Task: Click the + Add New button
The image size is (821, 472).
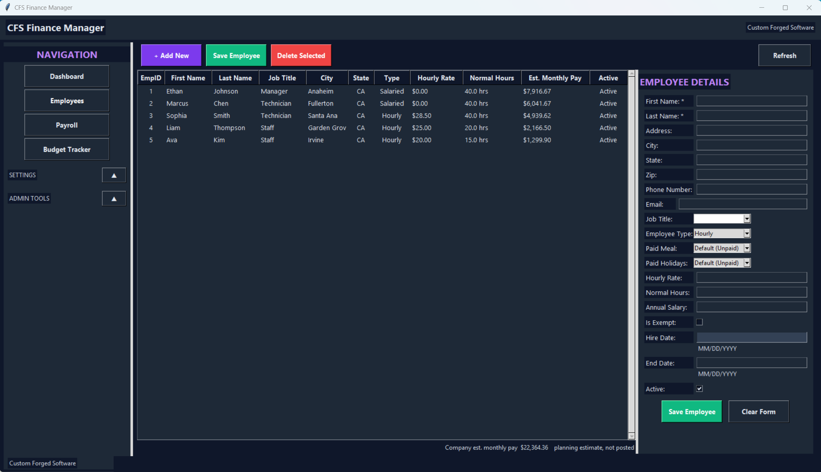Action: (x=171, y=56)
